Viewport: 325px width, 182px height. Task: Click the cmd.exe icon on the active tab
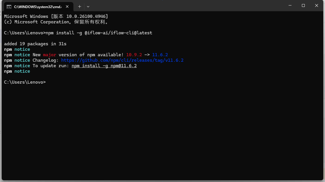click(x=9, y=6)
